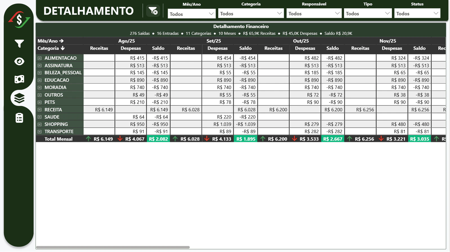Image resolution: width=450 pixels, height=252 pixels.
Task: Click the Set/25 month column header
Action: click(x=214, y=41)
